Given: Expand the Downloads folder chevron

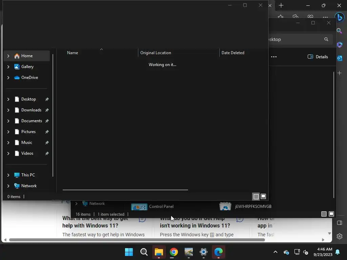Looking at the screenshot, I should point(8,110).
